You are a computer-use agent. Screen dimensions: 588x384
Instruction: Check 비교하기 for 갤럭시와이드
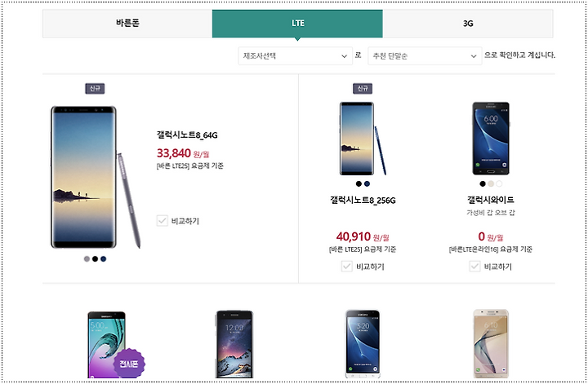point(474,267)
